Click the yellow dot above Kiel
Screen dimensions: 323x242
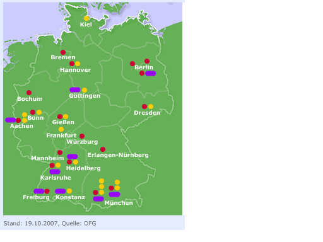pyautogui.click(x=86, y=18)
